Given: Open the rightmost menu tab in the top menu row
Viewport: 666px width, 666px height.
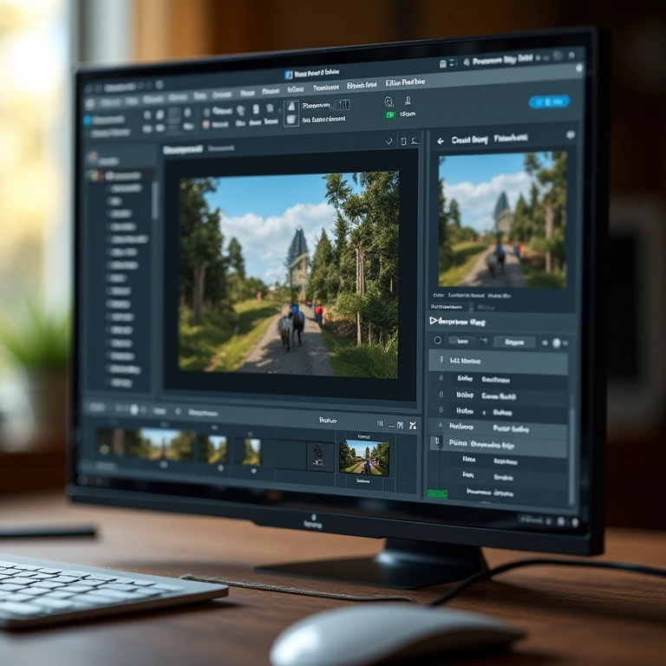Looking at the screenshot, I should [406, 82].
